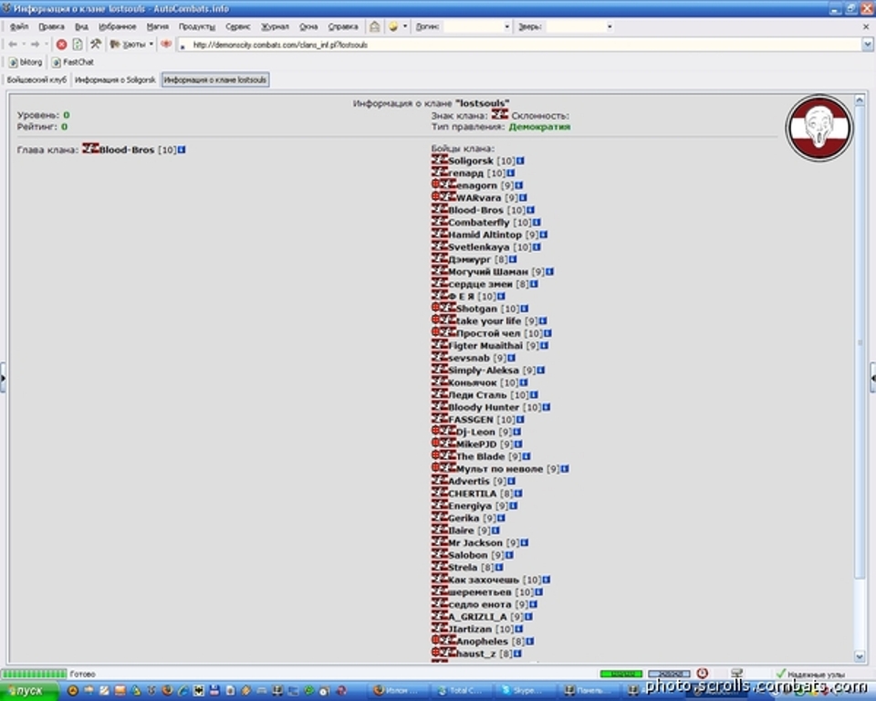The width and height of the screenshot is (876, 701).
Task: Open fighter link Svetlenkaya
Action: (479, 247)
